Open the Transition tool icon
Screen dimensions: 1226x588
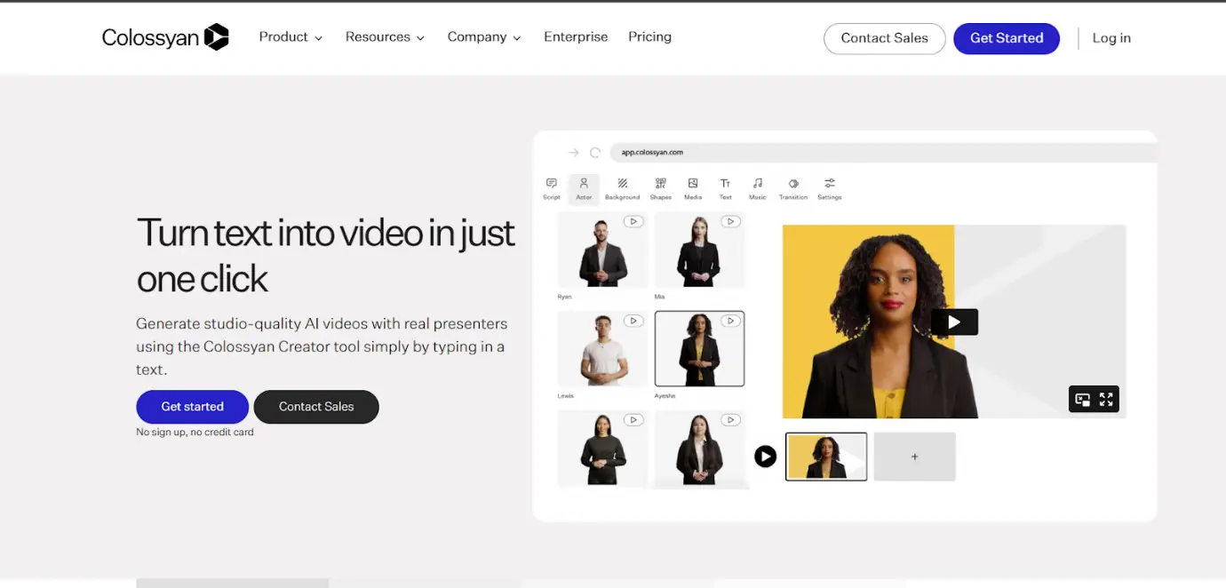point(793,183)
